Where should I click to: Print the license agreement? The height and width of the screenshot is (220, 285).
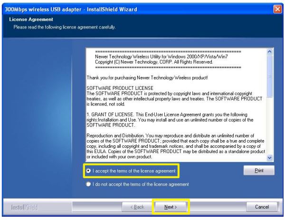click(x=259, y=171)
